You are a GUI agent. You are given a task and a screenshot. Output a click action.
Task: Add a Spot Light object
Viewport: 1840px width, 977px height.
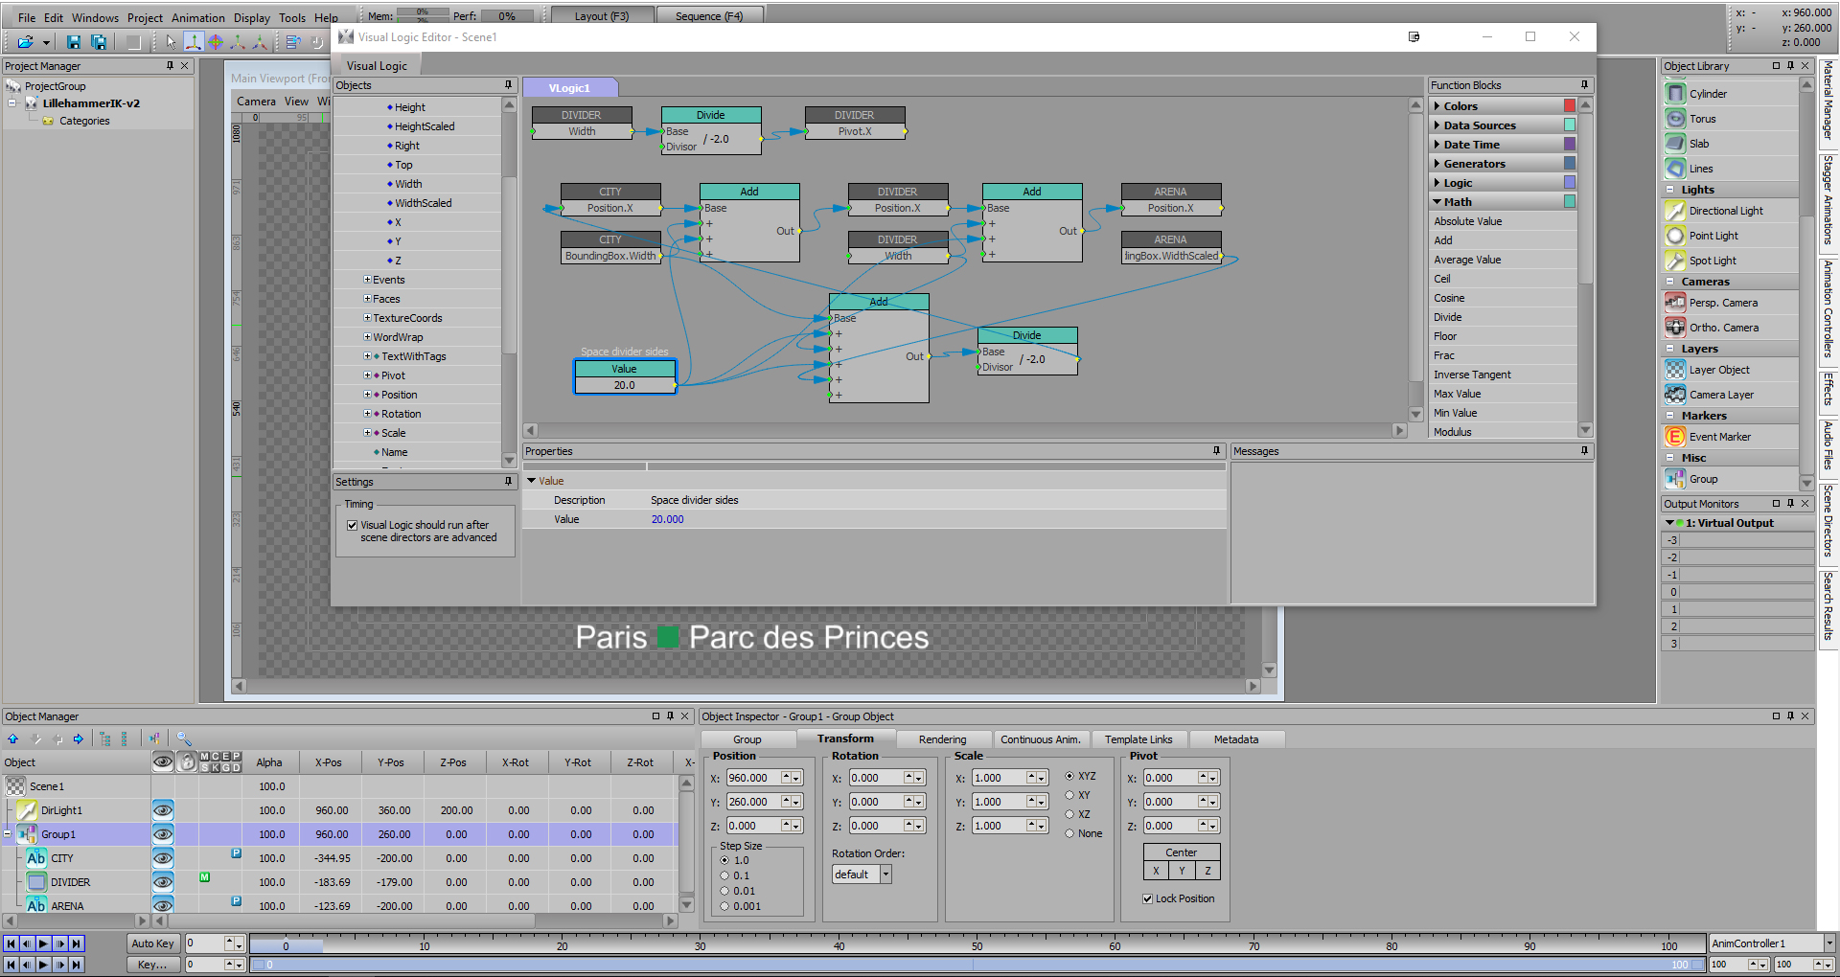pyautogui.click(x=1713, y=261)
